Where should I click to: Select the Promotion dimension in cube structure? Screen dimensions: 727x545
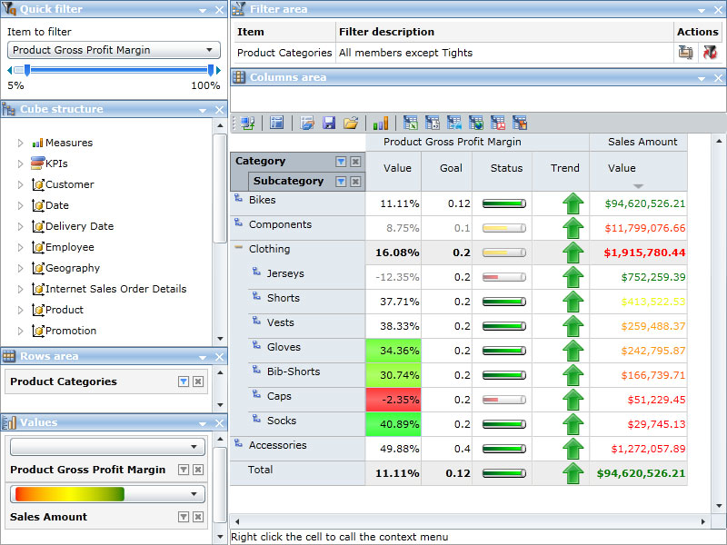[71, 331]
